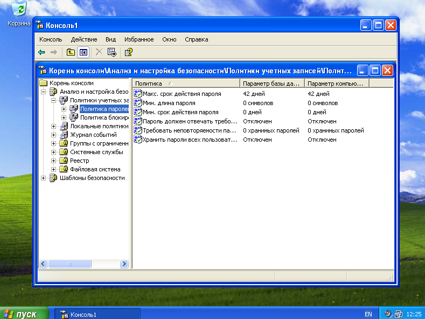
Task: Open the Вид menu
Action: click(x=110, y=39)
